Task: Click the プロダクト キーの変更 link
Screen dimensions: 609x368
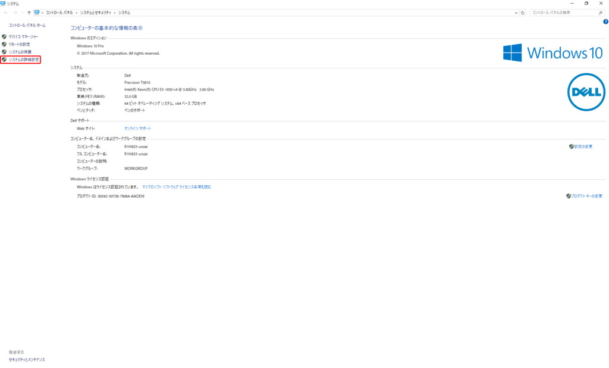Action: [x=586, y=196]
